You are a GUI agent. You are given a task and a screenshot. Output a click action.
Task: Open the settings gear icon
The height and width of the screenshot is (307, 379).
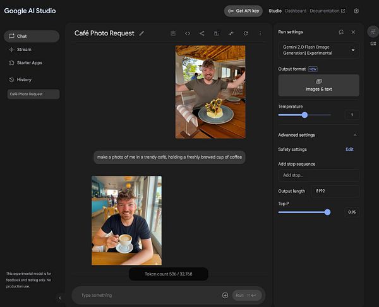[356, 11]
